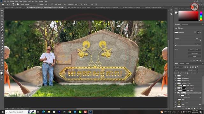Open layer blend mode Normal dropdown
The height and width of the screenshot is (114, 204).
tap(181, 70)
